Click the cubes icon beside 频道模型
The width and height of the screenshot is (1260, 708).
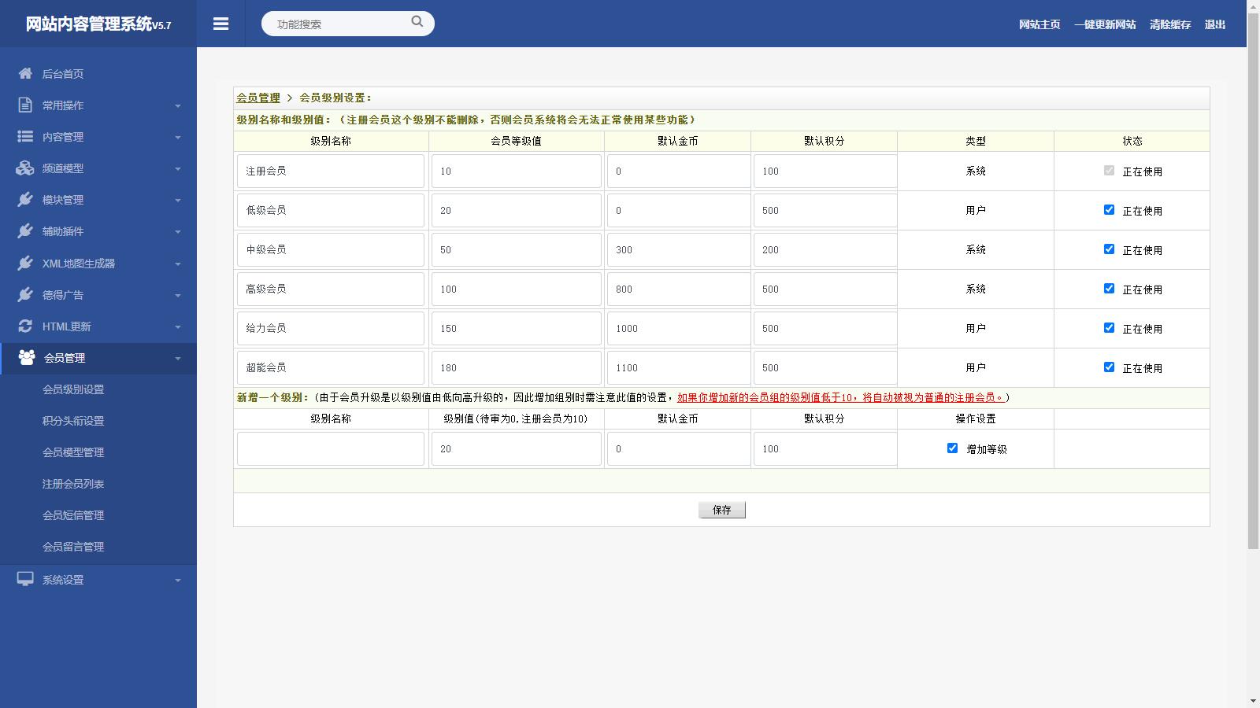[25, 168]
